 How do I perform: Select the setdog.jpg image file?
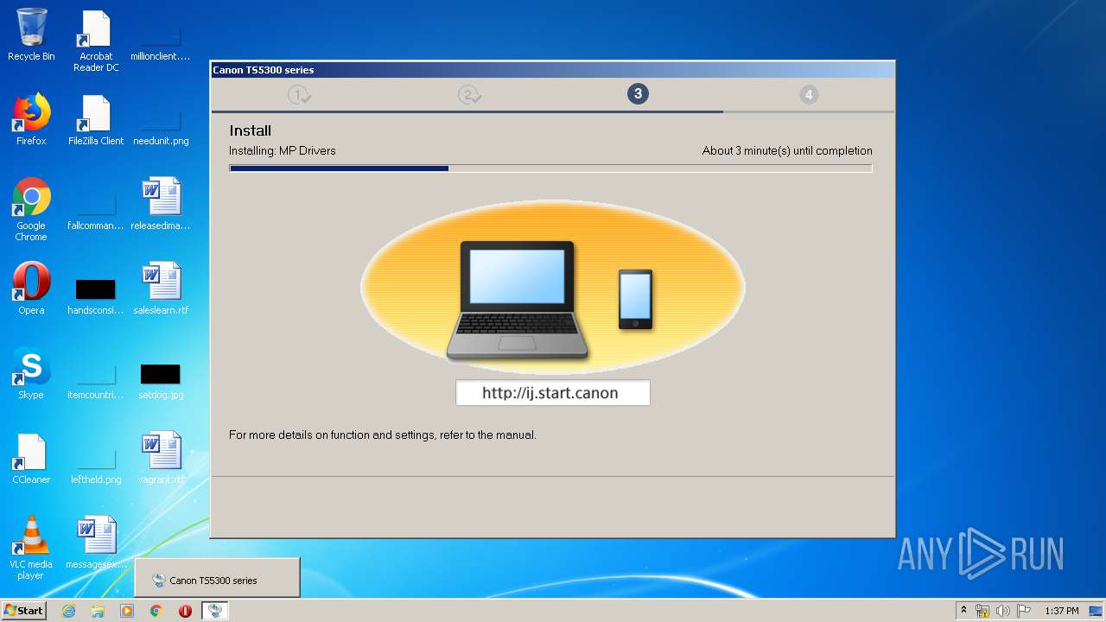pyautogui.click(x=161, y=380)
